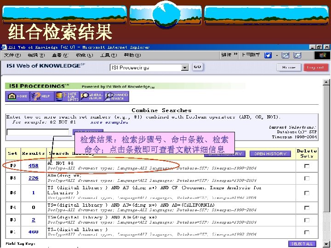The width and height of the screenshot is (331, 248).
Task: Go to General Search toolbar button
Action: (91, 96)
